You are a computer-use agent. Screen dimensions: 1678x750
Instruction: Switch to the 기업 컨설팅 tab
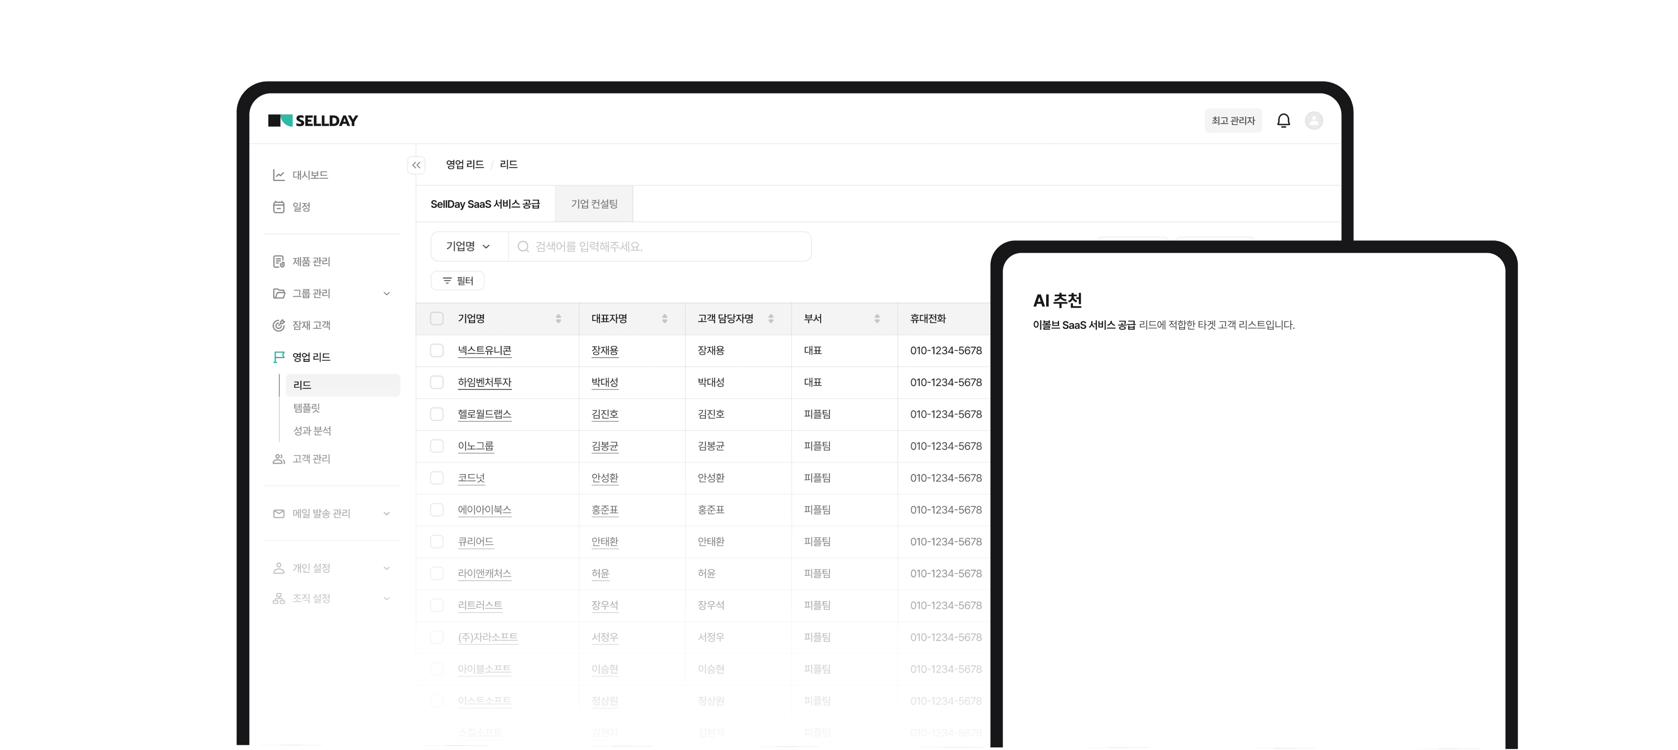(594, 204)
